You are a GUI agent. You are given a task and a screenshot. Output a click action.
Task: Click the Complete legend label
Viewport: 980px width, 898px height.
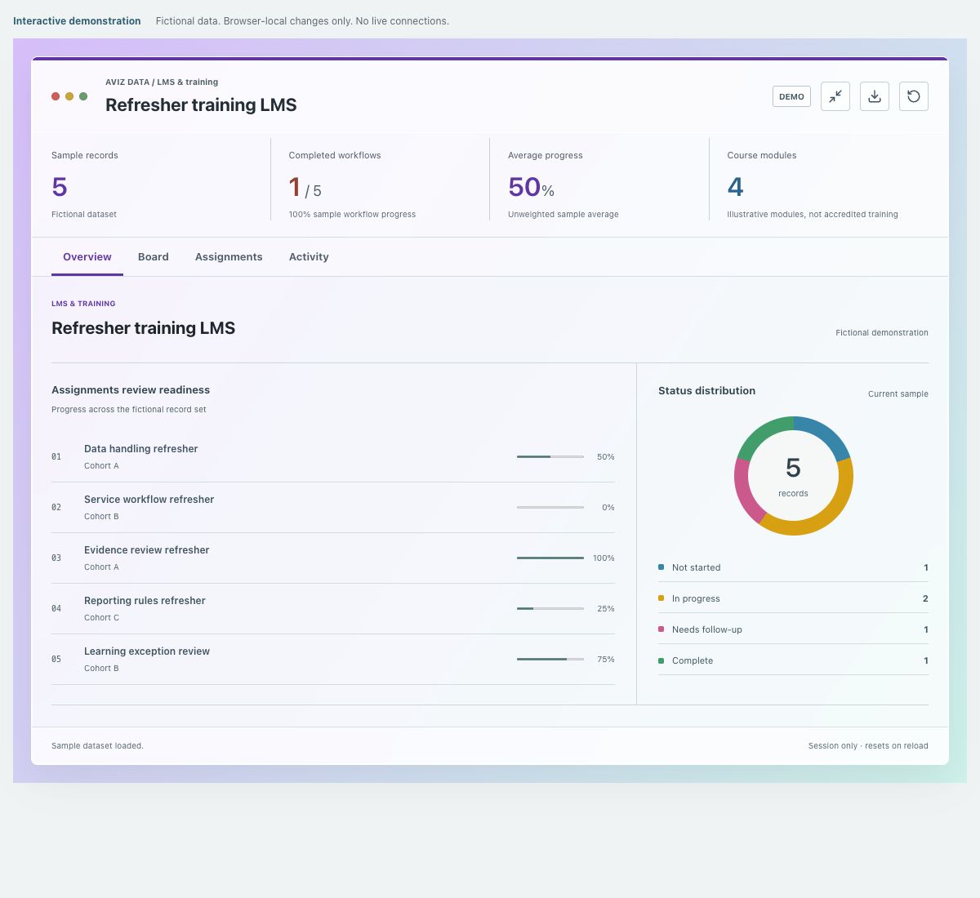point(693,660)
